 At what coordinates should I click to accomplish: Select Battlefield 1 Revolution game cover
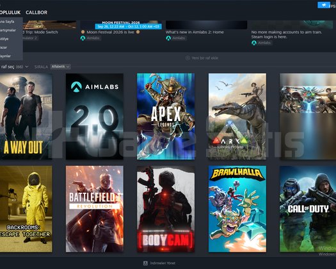(x=95, y=209)
